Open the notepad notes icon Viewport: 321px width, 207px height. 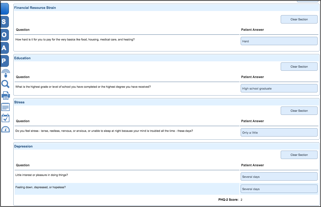point(5,107)
